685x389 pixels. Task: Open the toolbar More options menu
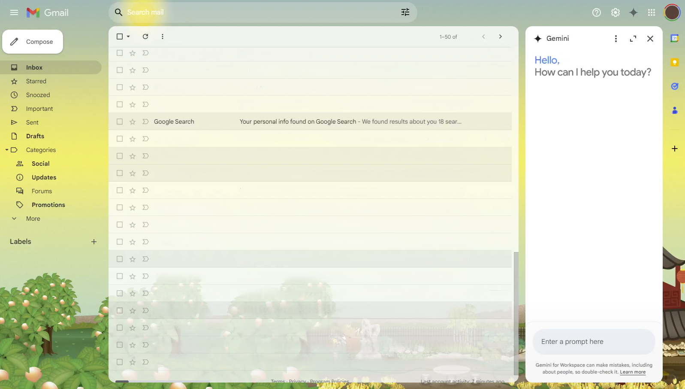pos(163,36)
